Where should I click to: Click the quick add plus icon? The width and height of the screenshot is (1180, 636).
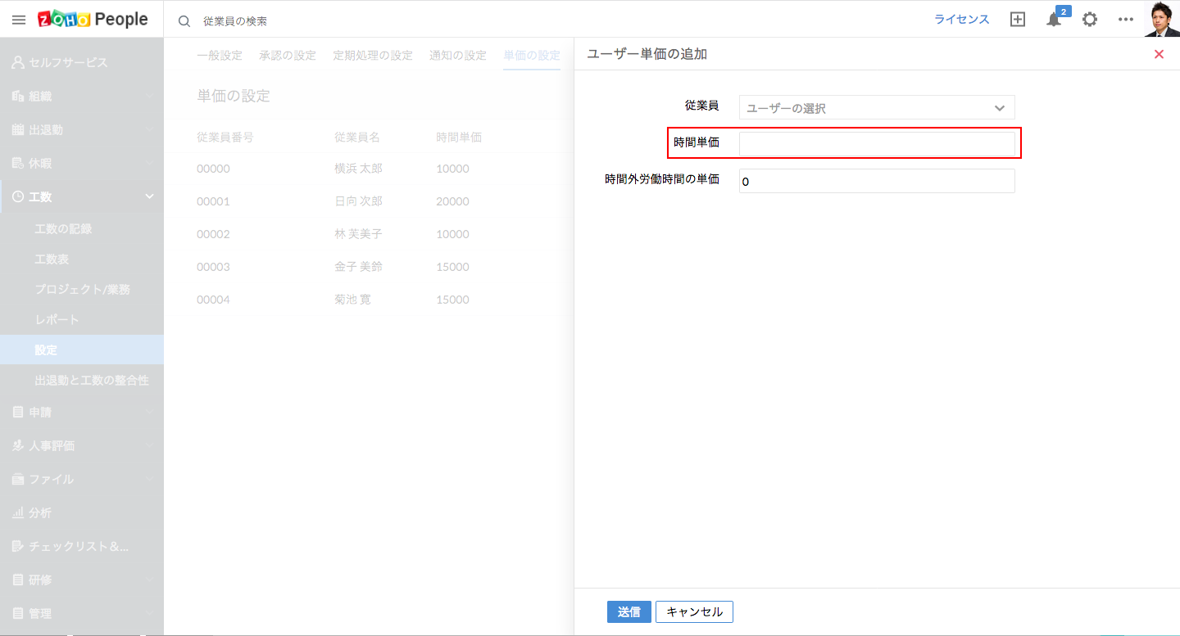1018,20
